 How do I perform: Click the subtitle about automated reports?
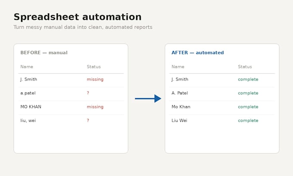tap(83, 27)
